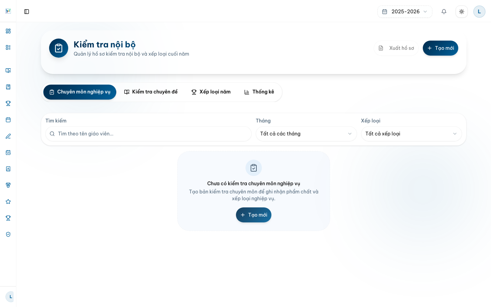This screenshot has height=307, width=491.
Task: Open the open-book sidebar icon
Action: [x=8, y=71]
